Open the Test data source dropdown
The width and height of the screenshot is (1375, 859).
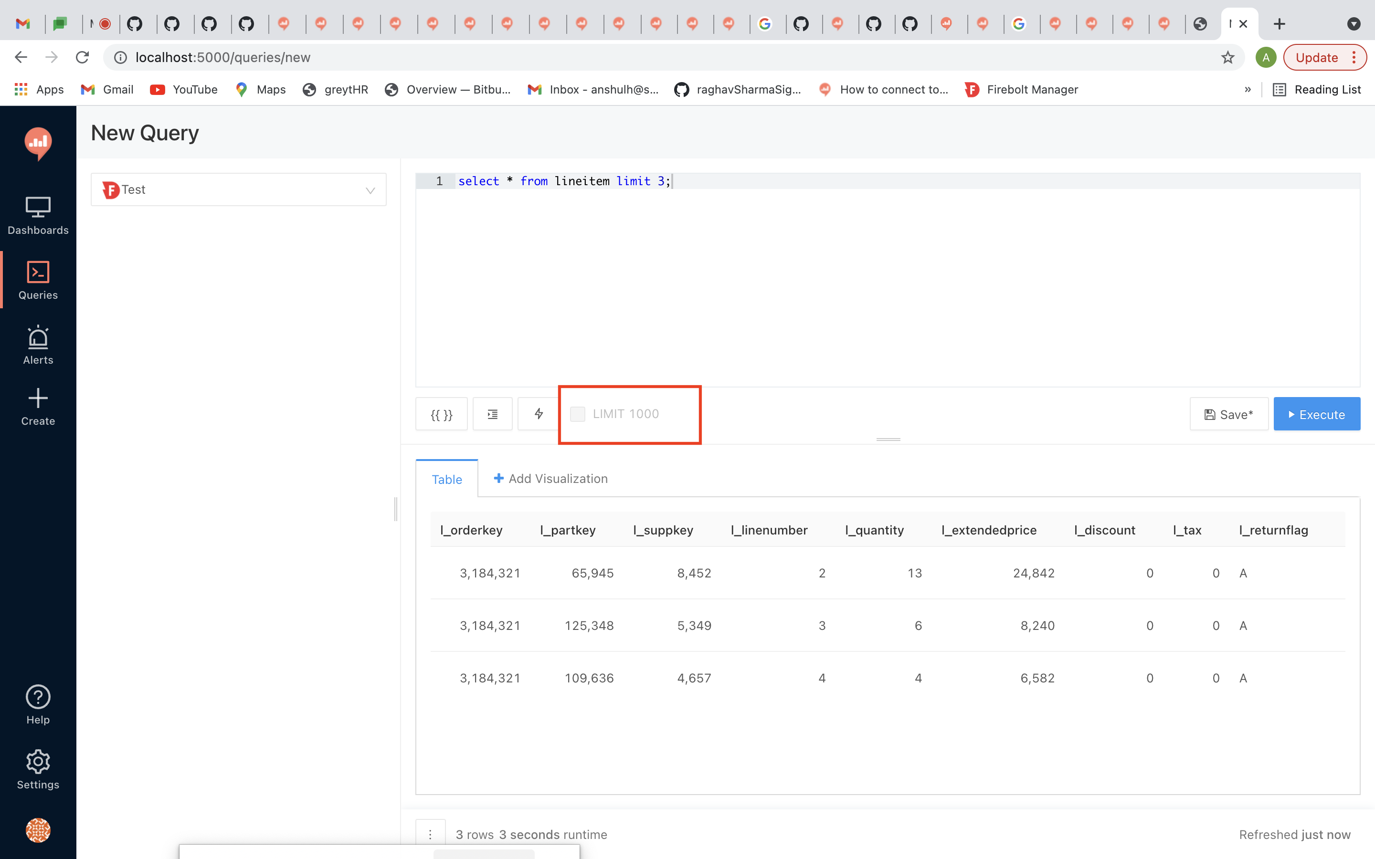pos(239,190)
